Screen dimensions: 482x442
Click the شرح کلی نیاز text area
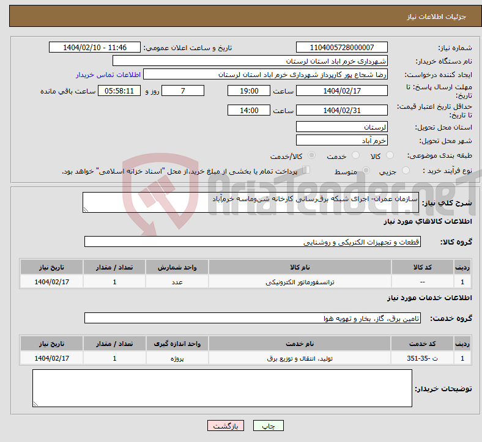[251, 202]
